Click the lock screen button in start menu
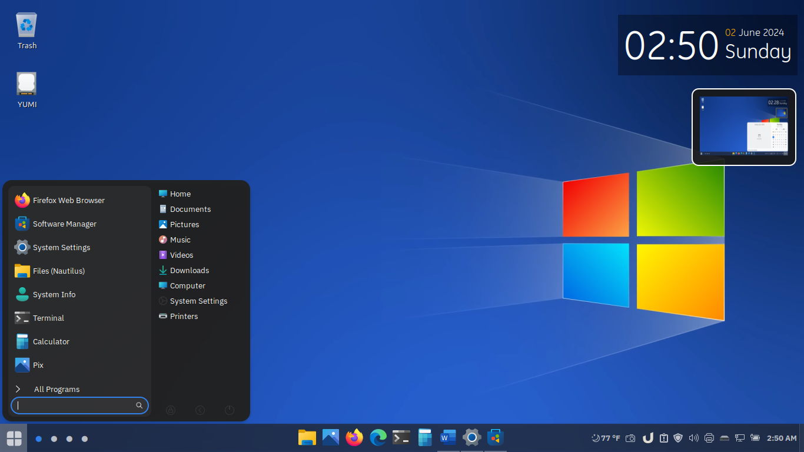 coord(171,410)
